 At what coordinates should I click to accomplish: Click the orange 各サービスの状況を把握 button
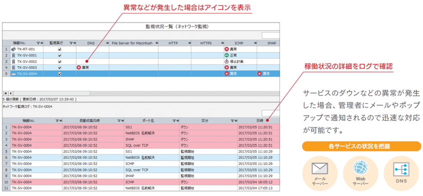click(x=361, y=146)
